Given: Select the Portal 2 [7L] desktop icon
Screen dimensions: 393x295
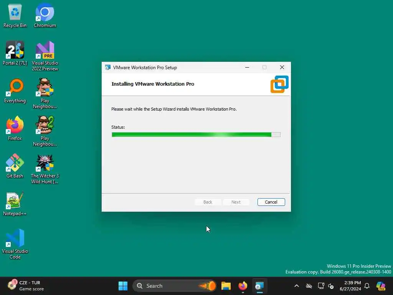Looking at the screenshot, I should [x=15, y=53].
